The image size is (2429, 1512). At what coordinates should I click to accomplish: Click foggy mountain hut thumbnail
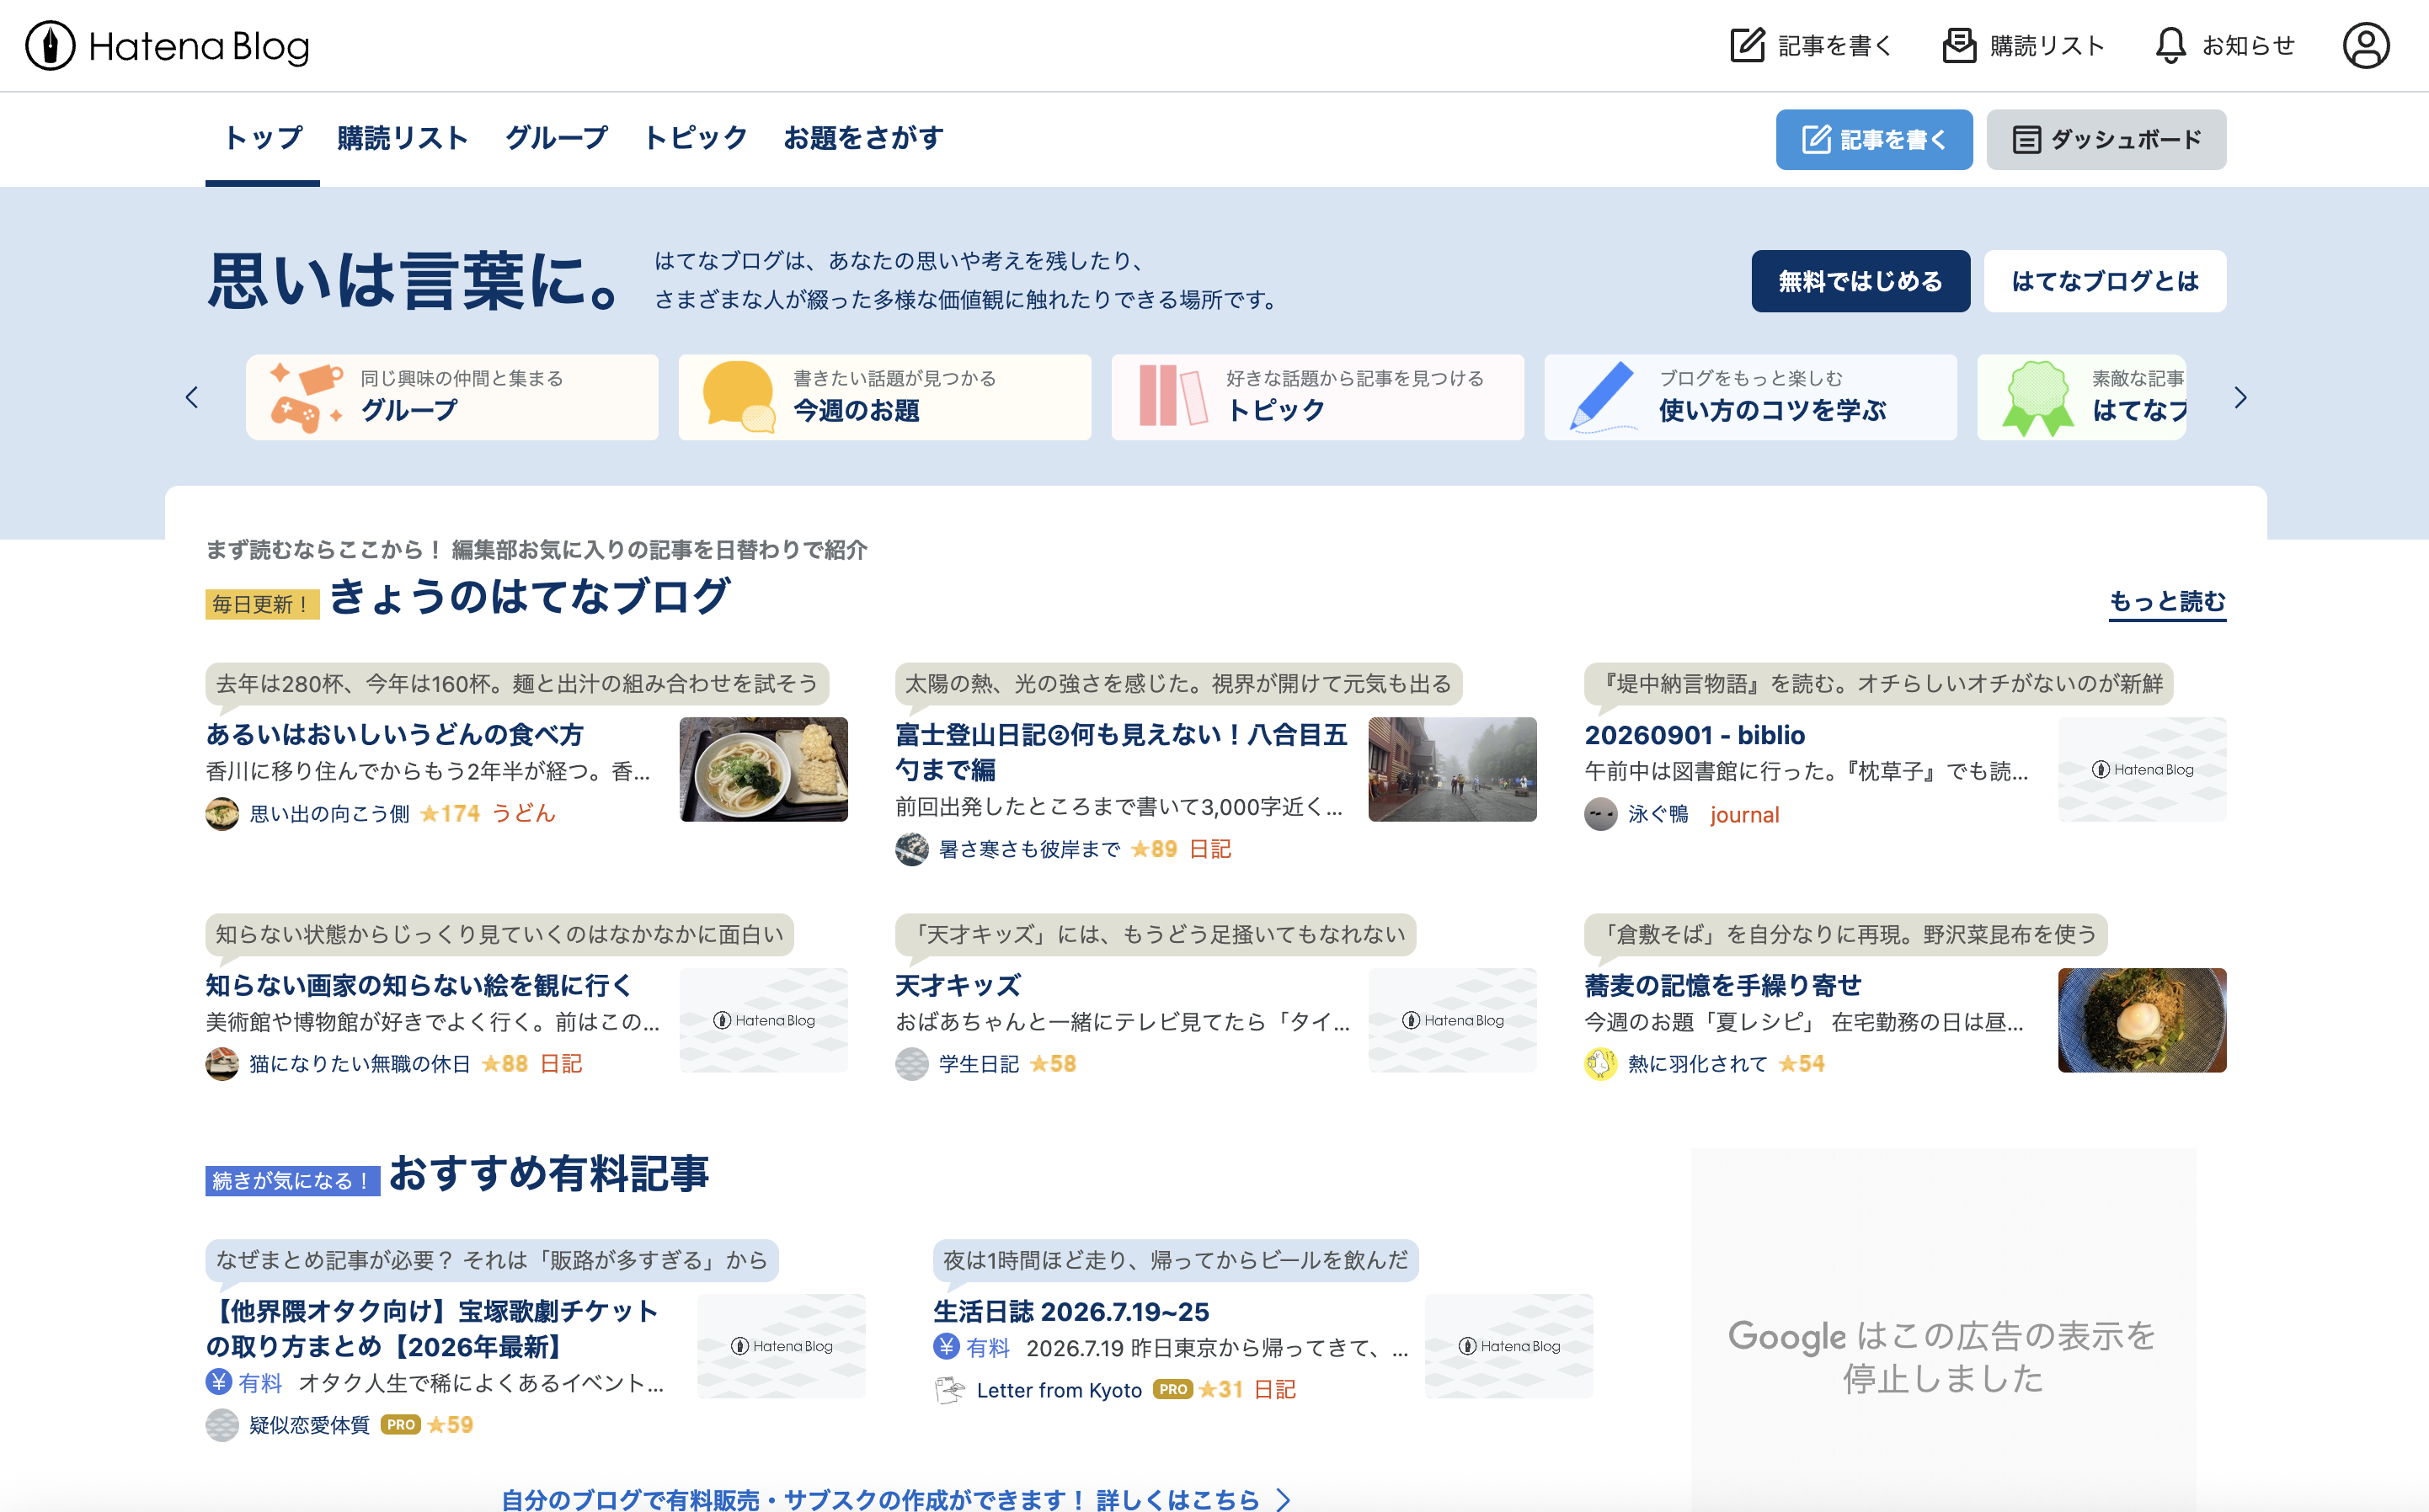point(1453,769)
